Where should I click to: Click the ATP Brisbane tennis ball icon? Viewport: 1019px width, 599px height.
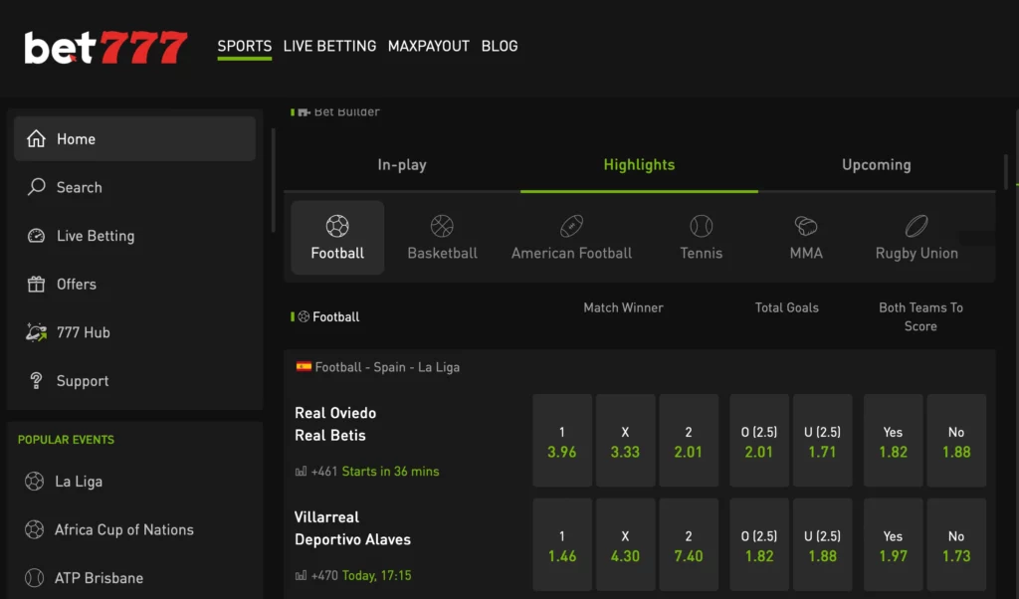coord(35,577)
